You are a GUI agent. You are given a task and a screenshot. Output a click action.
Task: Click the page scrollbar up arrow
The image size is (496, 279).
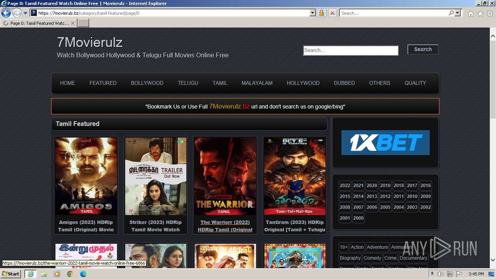[x=493, y=36]
